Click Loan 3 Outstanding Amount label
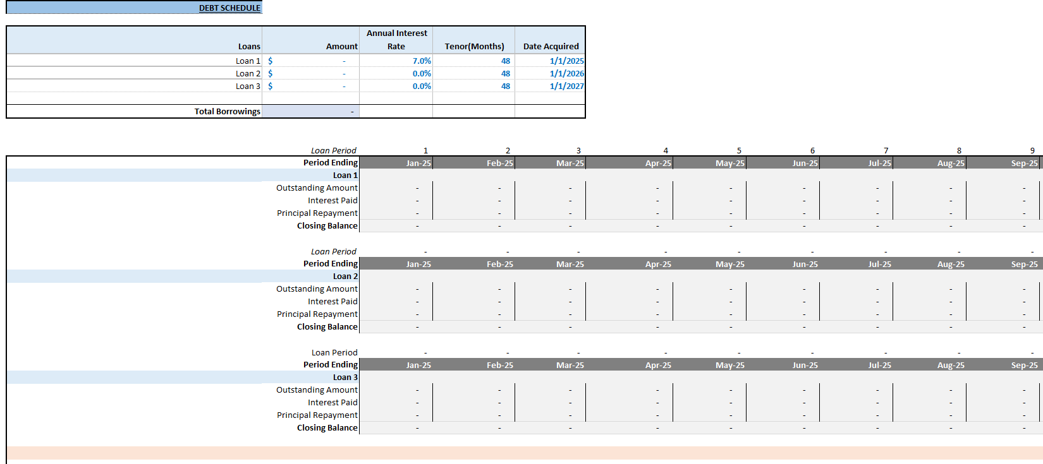Image resolution: width=1043 pixels, height=464 pixels. (317, 390)
